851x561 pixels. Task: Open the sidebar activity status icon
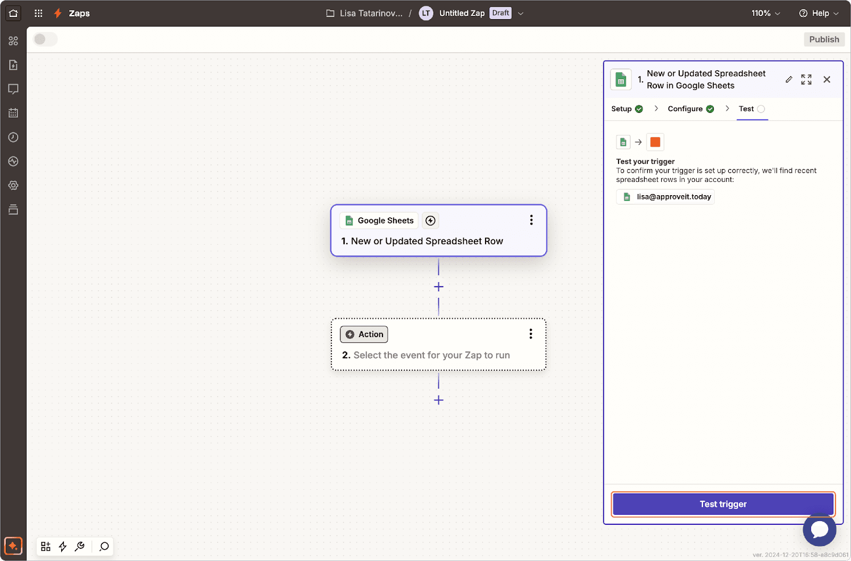[13, 161]
